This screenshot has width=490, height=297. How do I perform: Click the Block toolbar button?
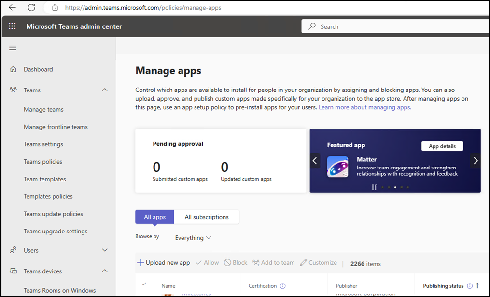coord(236,263)
